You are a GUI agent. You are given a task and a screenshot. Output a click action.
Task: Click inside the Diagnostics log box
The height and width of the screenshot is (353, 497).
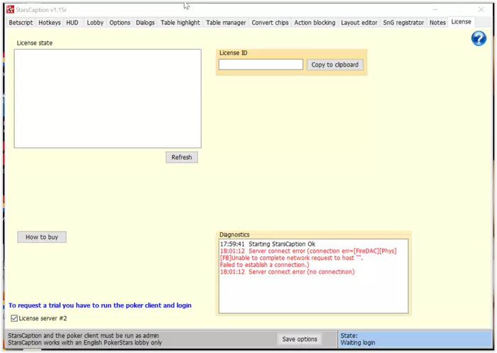[x=314, y=276]
